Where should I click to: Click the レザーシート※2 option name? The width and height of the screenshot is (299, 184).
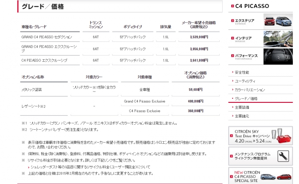pyautogui.click(x=33, y=106)
